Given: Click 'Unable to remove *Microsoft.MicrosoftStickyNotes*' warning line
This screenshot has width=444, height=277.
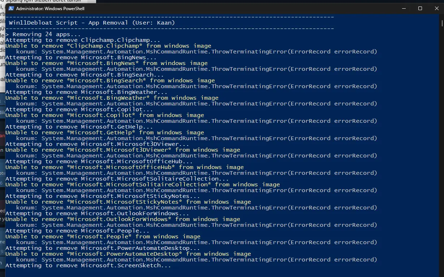Looking at the screenshot, I should click(128, 202).
